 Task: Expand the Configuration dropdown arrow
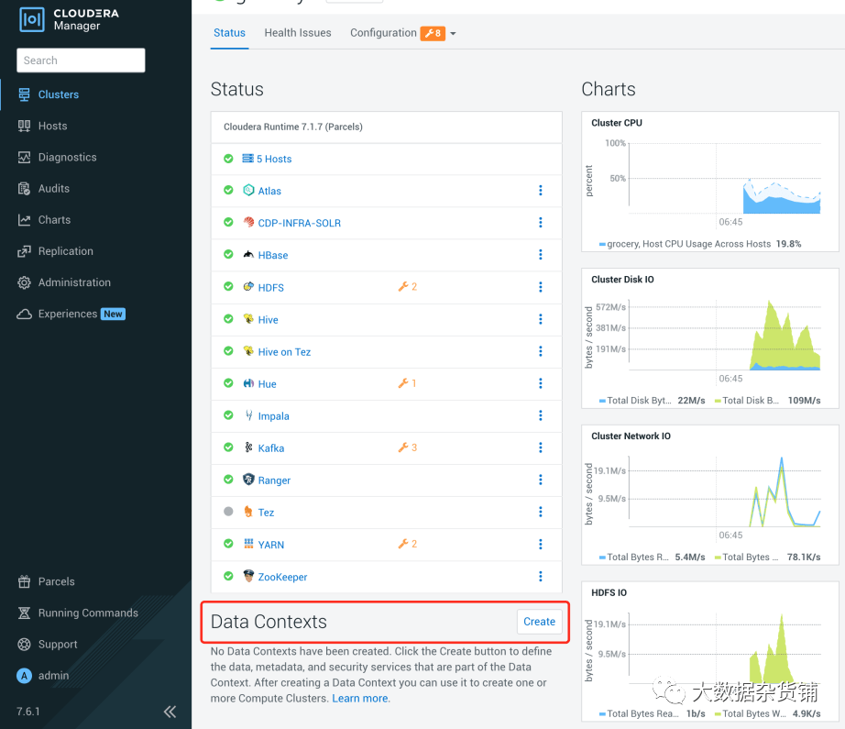click(x=453, y=33)
